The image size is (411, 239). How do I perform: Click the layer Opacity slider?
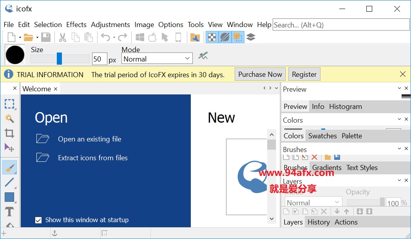point(366,202)
